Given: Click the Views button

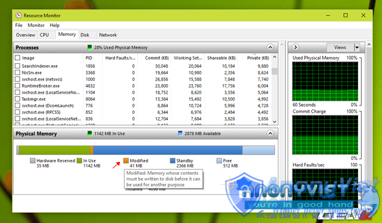Looking at the screenshot, I should (x=340, y=48).
